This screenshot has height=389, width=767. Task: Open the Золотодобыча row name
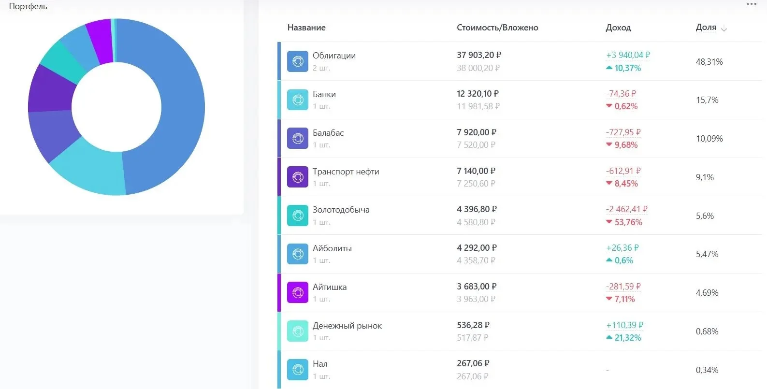point(341,210)
